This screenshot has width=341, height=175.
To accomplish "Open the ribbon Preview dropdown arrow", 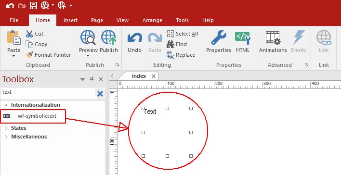I will coord(88,56).
